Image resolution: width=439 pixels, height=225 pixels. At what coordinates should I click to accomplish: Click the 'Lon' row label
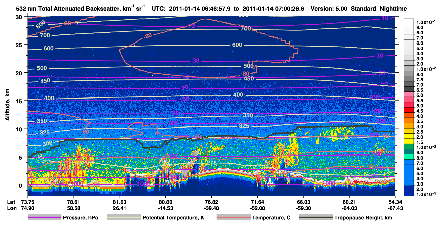coord(11,208)
